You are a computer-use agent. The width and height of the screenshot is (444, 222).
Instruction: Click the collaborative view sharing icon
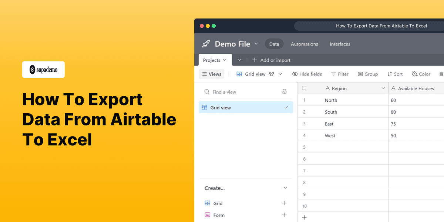tap(271, 74)
